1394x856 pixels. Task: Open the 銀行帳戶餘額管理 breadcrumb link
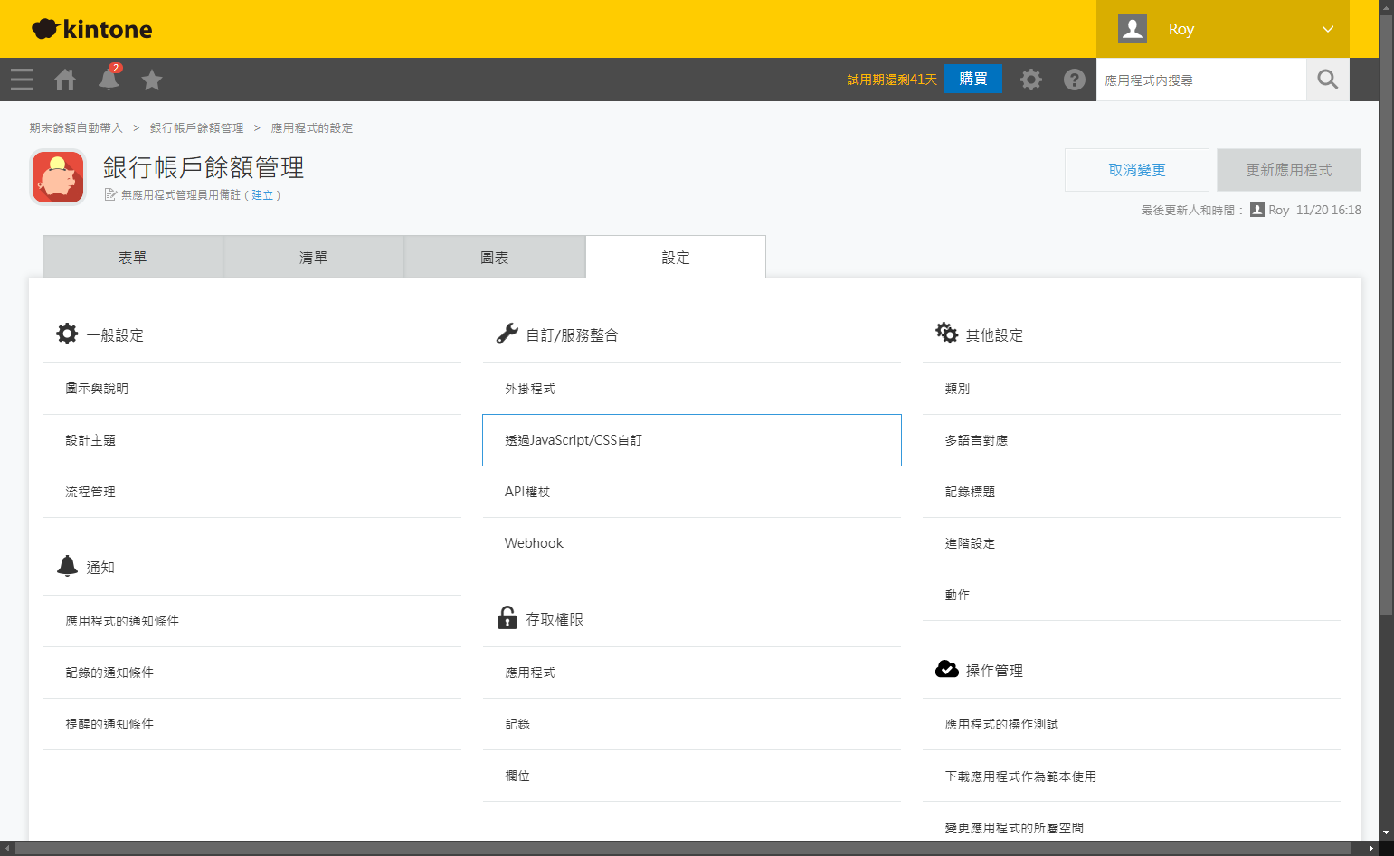197,127
